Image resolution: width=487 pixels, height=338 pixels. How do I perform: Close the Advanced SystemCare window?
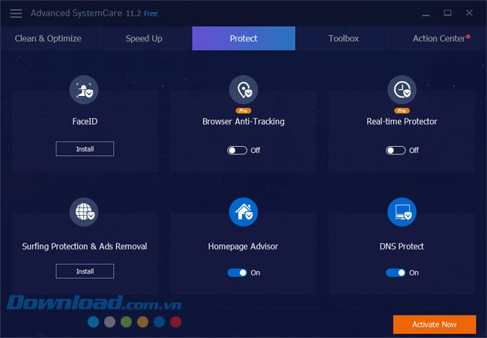tap(469, 13)
